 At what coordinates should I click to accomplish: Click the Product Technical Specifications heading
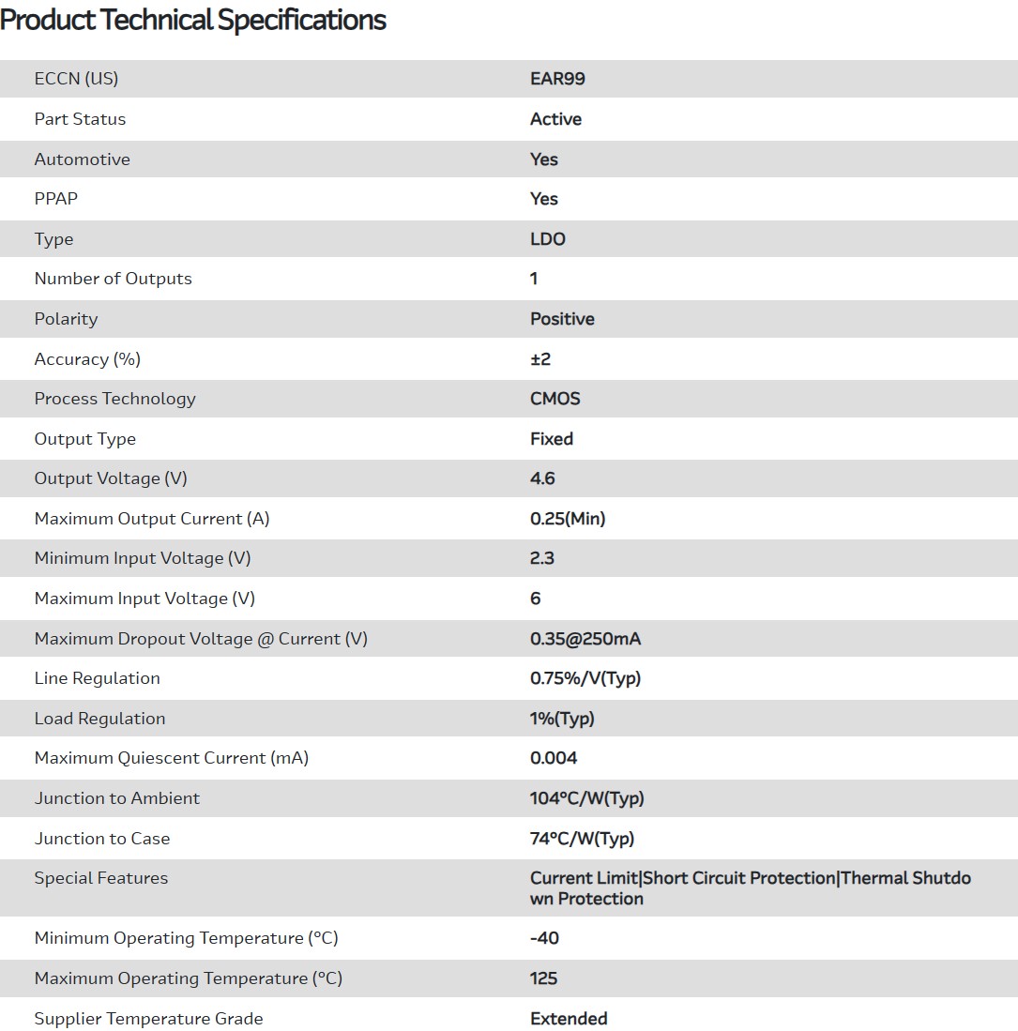[193, 20]
